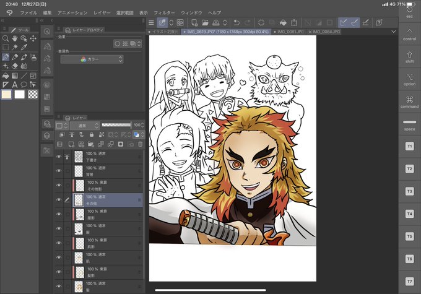
Task: Tap the command edge keyboard key
Action: pos(409,102)
